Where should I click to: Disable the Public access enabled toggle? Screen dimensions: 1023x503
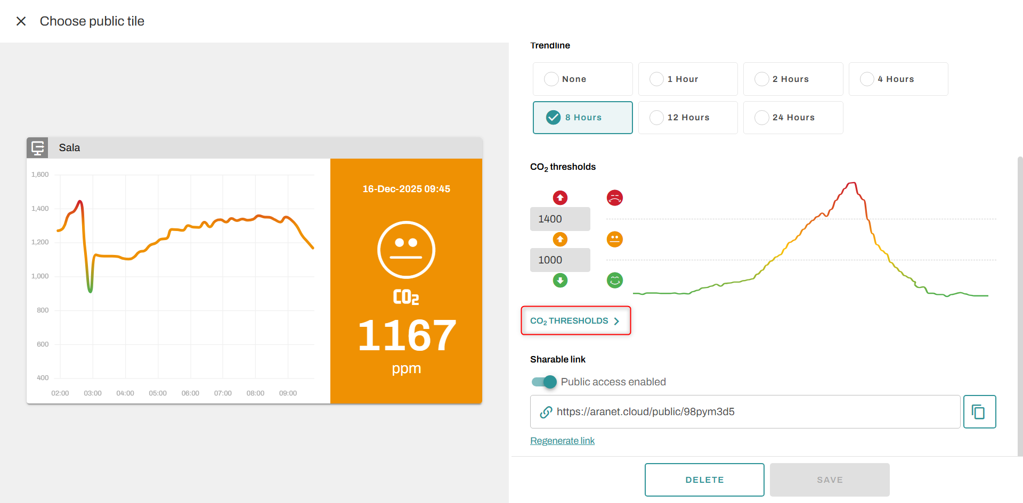click(x=544, y=382)
